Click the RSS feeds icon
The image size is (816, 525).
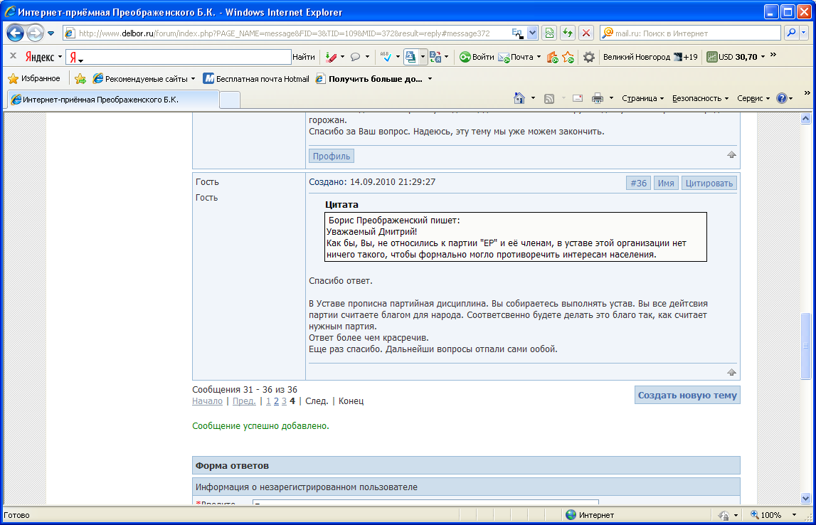coord(549,98)
